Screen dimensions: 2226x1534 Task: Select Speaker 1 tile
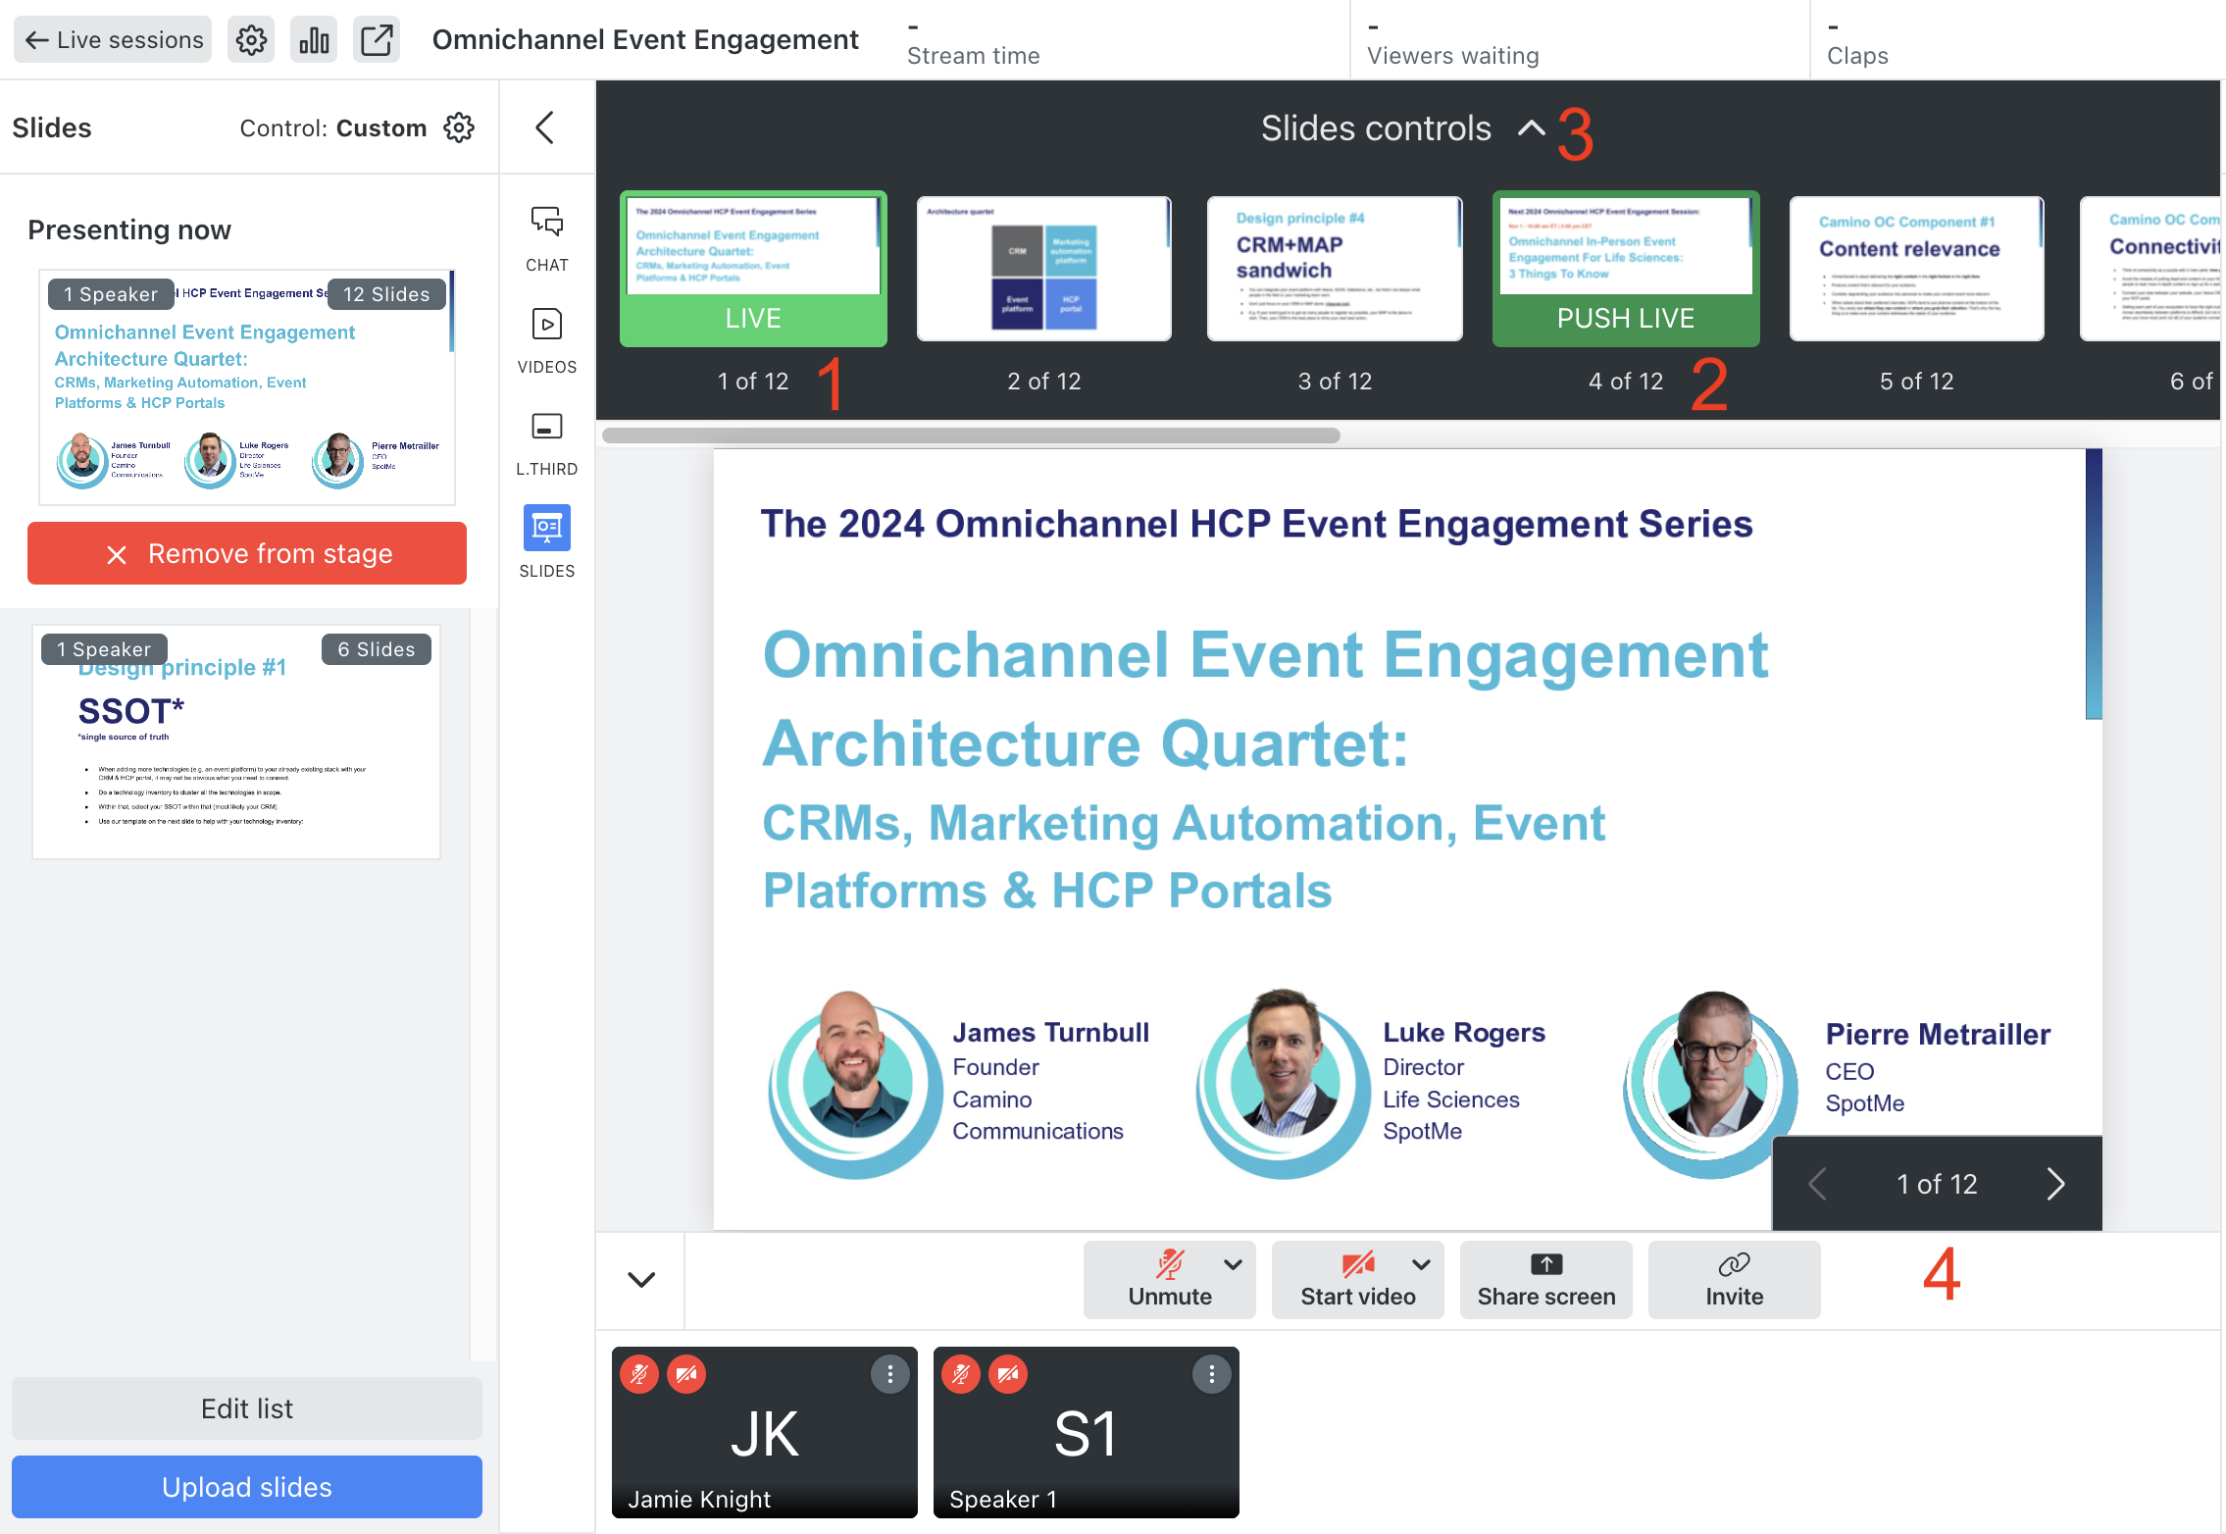(1087, 1433)
